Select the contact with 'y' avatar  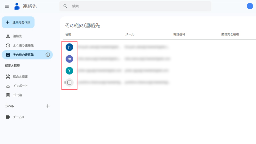pyautogui.click(x=69, y=70)
